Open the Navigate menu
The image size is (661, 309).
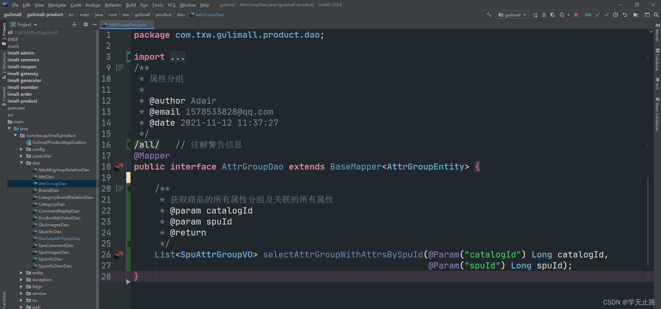tap(57, 5)
